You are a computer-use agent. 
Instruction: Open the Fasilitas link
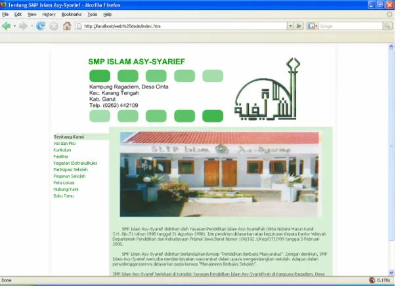click(x=61, y=156)
